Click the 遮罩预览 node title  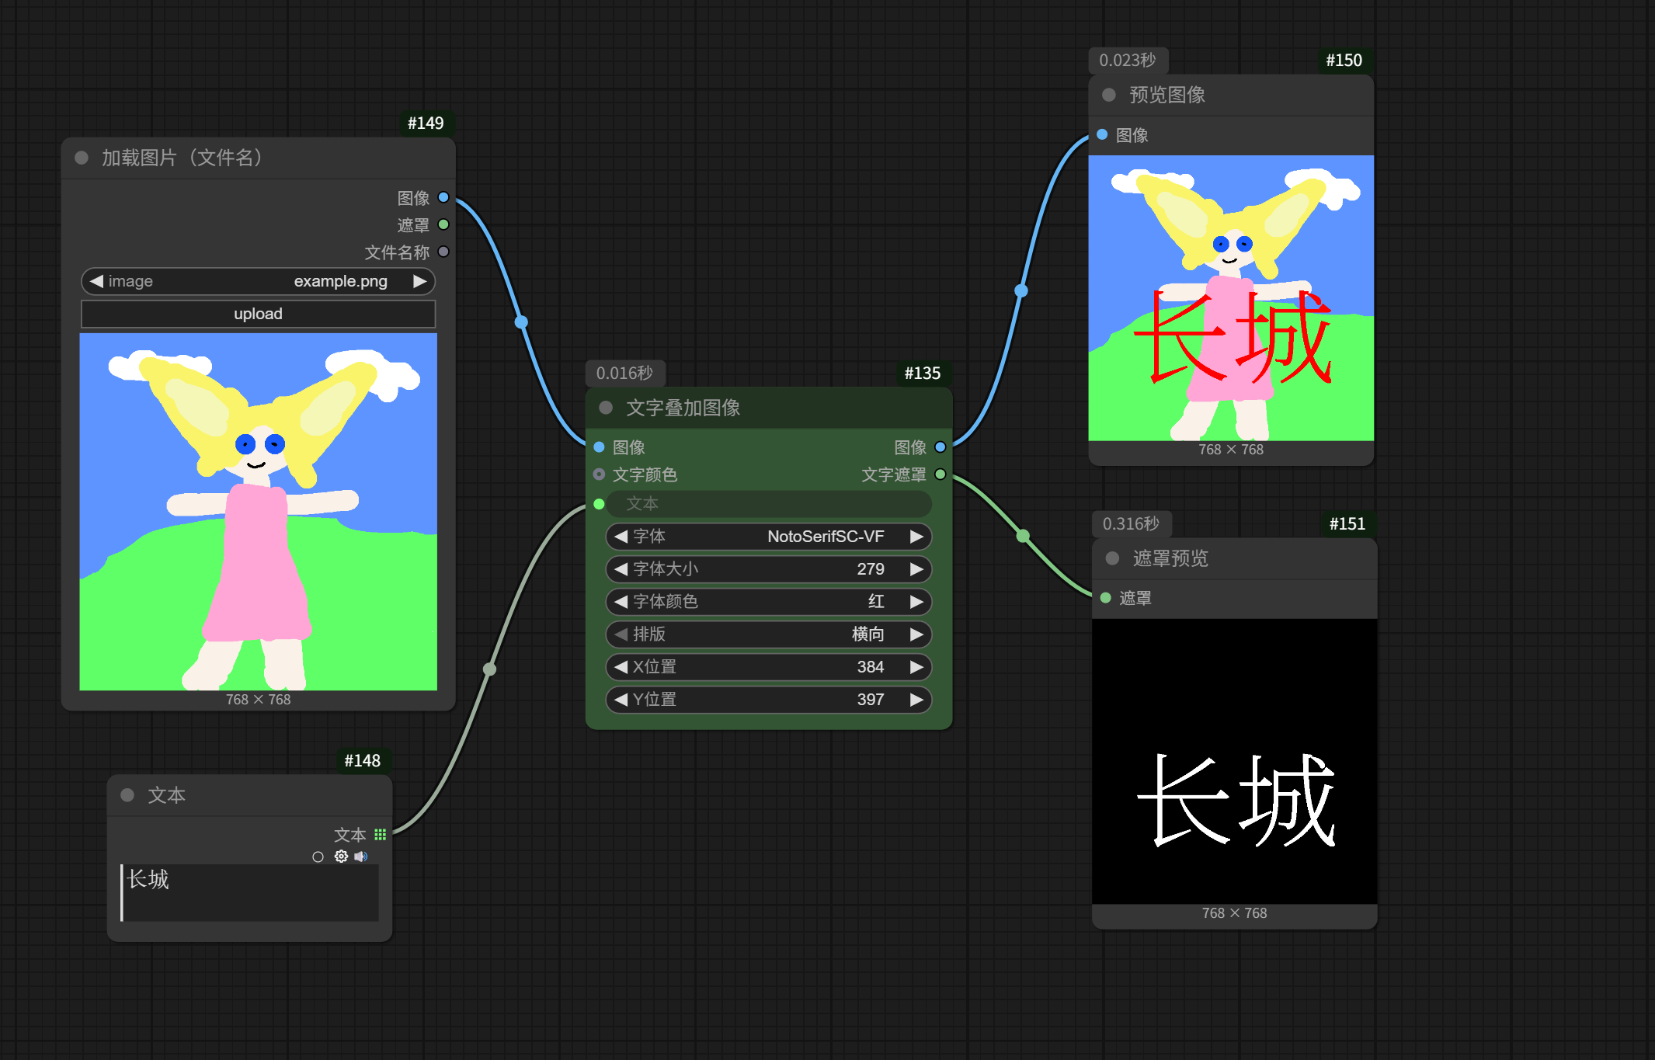coord(1170,558)
